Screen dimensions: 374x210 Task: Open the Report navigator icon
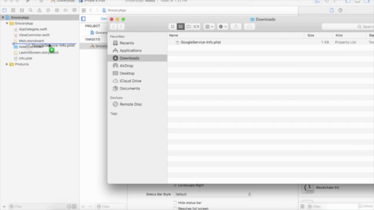(74, 10)
